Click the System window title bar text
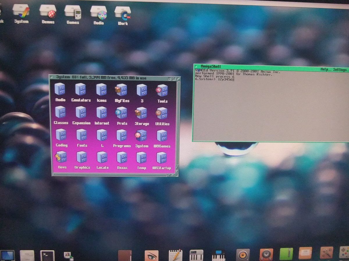 pos(101,78)
